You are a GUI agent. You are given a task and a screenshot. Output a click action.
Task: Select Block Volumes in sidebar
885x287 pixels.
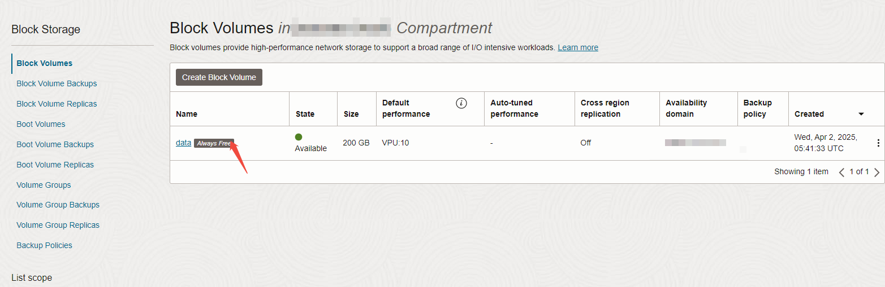(x=45, y=63)
